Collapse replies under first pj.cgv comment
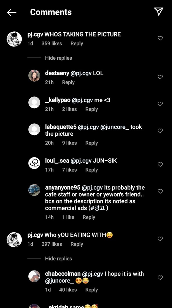The height and width of the screenshot is (308, 172). coord(58,58)
